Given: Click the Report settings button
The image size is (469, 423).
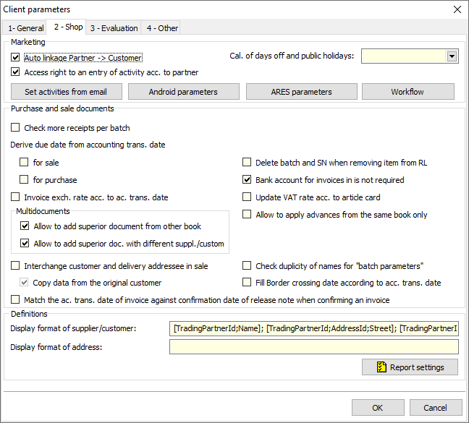Looking at the screenshot, I should point(410,367).
